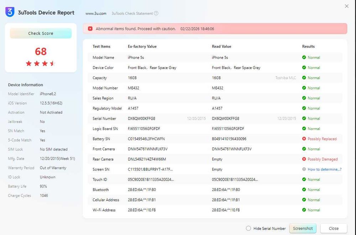
Task: Click the Possibly Damaged result text
Action: pyautogui.click(x=323, y=159)
